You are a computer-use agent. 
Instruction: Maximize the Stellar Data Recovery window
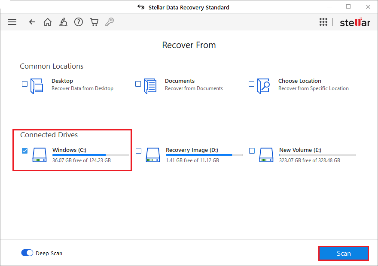348,7
